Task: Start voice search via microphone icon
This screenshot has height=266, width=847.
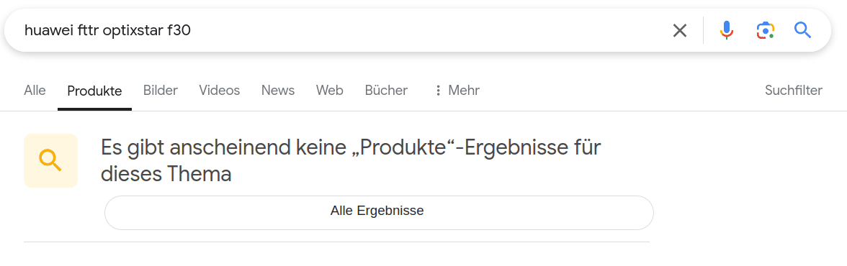Action: 727,30
